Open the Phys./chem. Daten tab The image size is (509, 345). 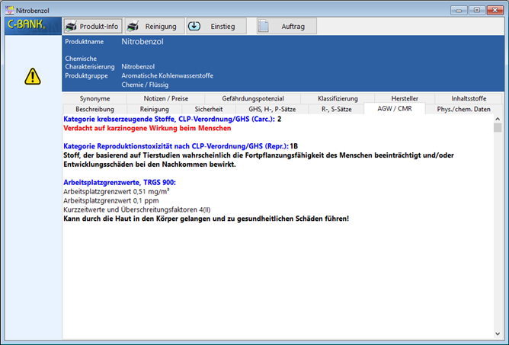pyautogui.click(x=463, y=110)
